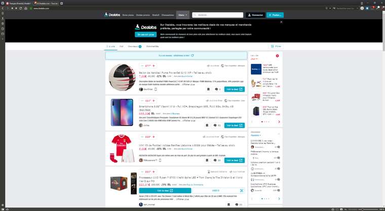Vote up the Puma handball deal
The height and width of the screenshot is (211, 385).
click(x=153, y=65)
